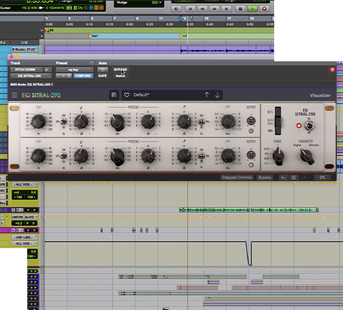Adjust the lower channel high-cut kHz knob
343x310 pixels.
[228, 156]
